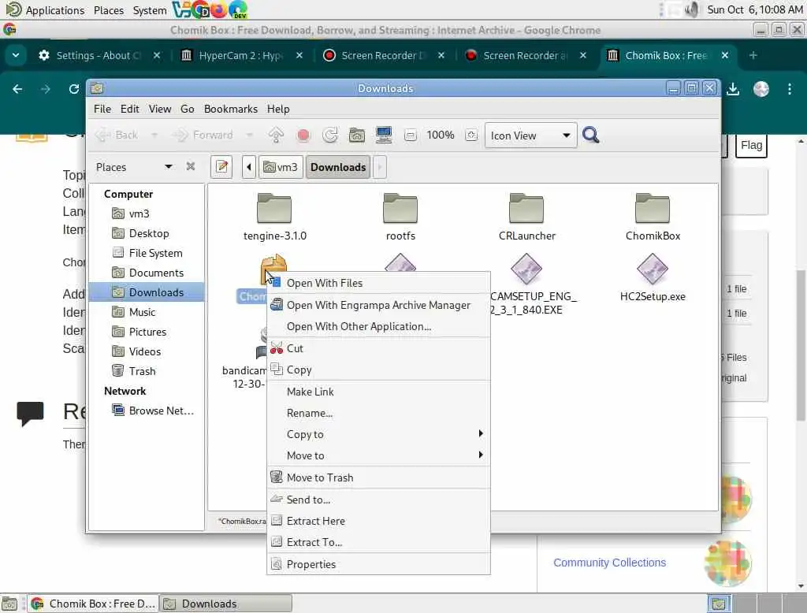The width and height of the screenshot is (807, 613).
Task: Select Copy from context menu
Action: 379,370
